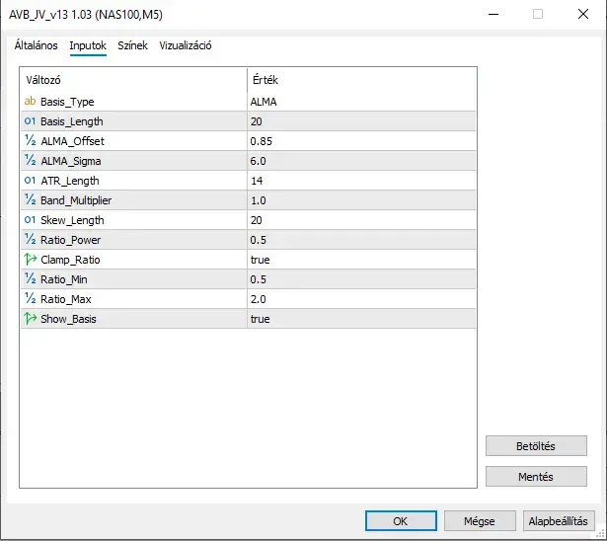Image resolution: width=607 pixels, height=541 pixels.
Task: Click the boolean arrow icon beside Clamp_Ratio
Action: [30, 259]
